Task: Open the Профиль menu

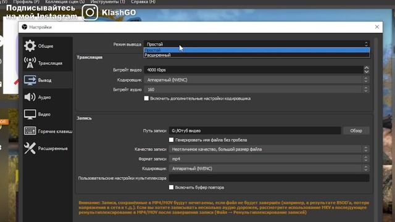Action: click(27, 2)
